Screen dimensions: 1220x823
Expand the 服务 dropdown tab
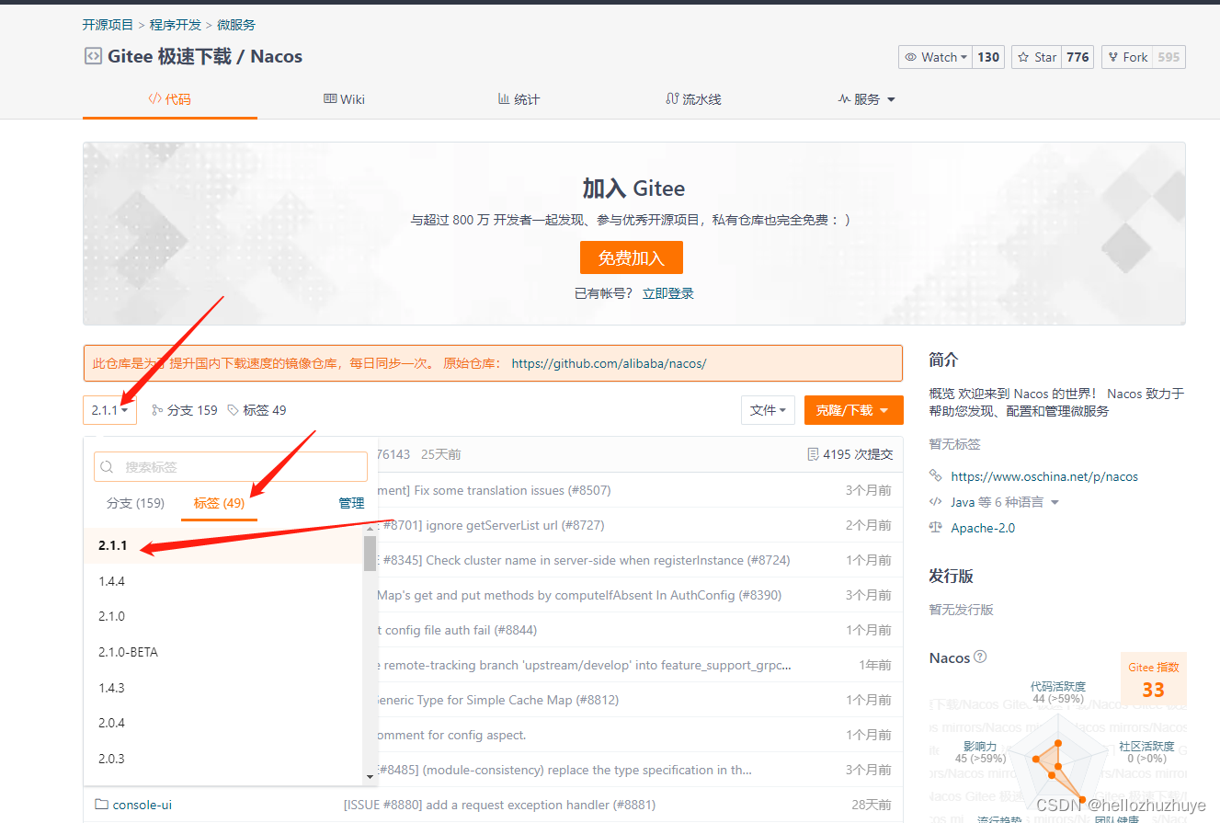866,98
